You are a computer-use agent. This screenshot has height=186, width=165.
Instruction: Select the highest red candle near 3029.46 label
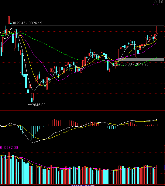9,21
